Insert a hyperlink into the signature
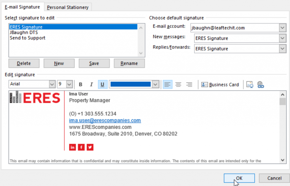The height and width of the screenshot is (186, 290). pyautogui.click(x=260, y=84)
